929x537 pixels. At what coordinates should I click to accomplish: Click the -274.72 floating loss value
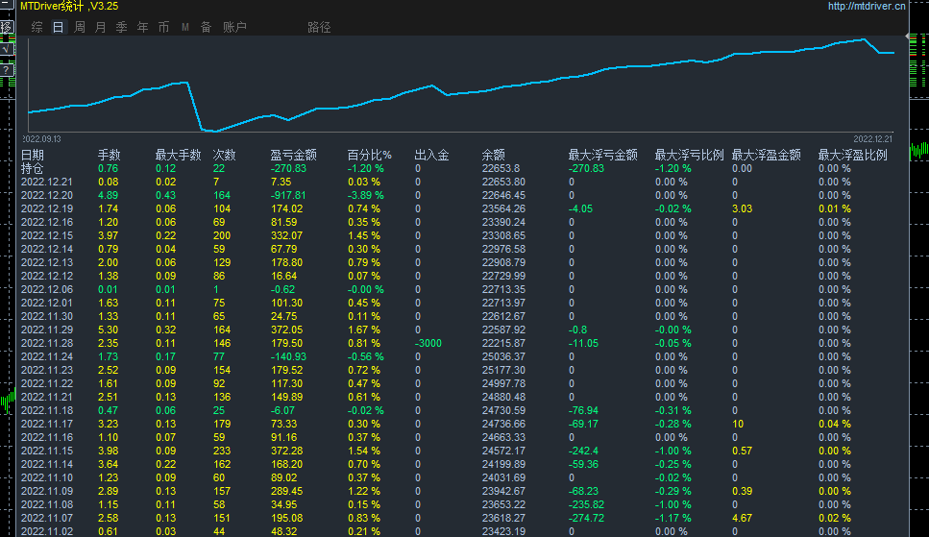pyautogui.click(x=587, y=518)
